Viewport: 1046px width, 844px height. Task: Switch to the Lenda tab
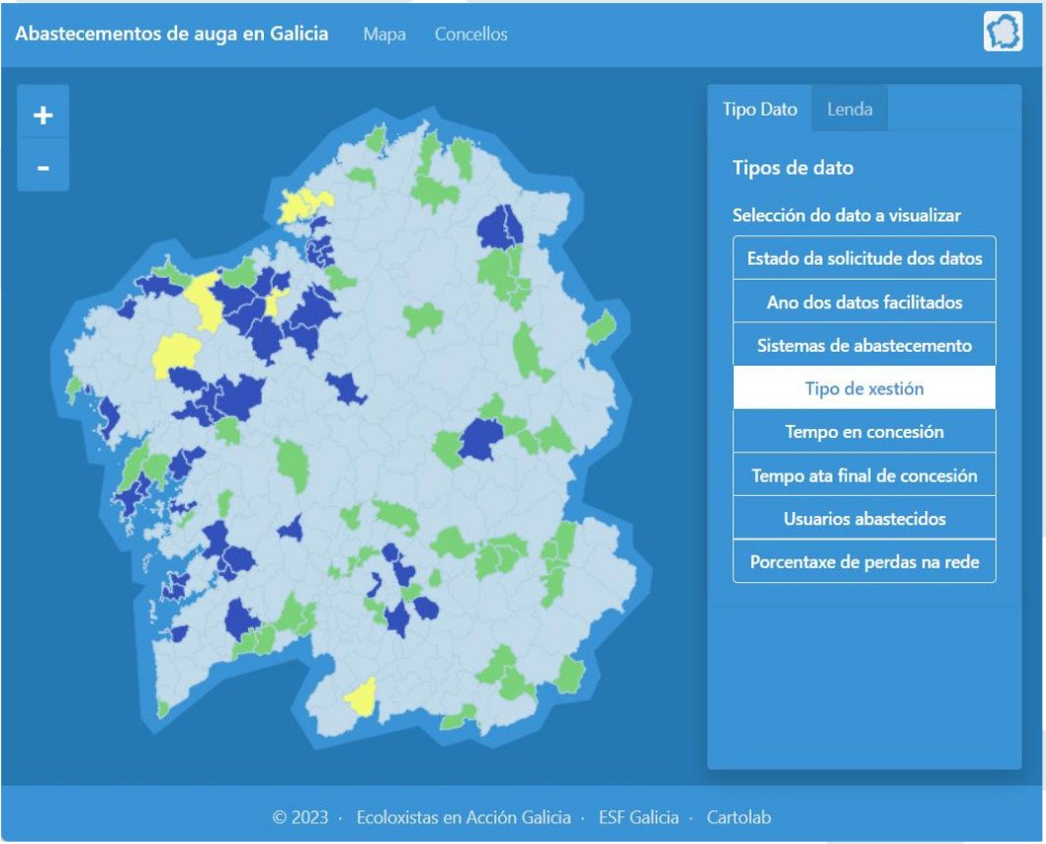pos(849,109)
